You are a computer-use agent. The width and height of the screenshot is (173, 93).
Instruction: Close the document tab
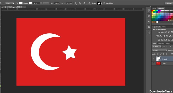pyautogui.click(x=25, y=7)
